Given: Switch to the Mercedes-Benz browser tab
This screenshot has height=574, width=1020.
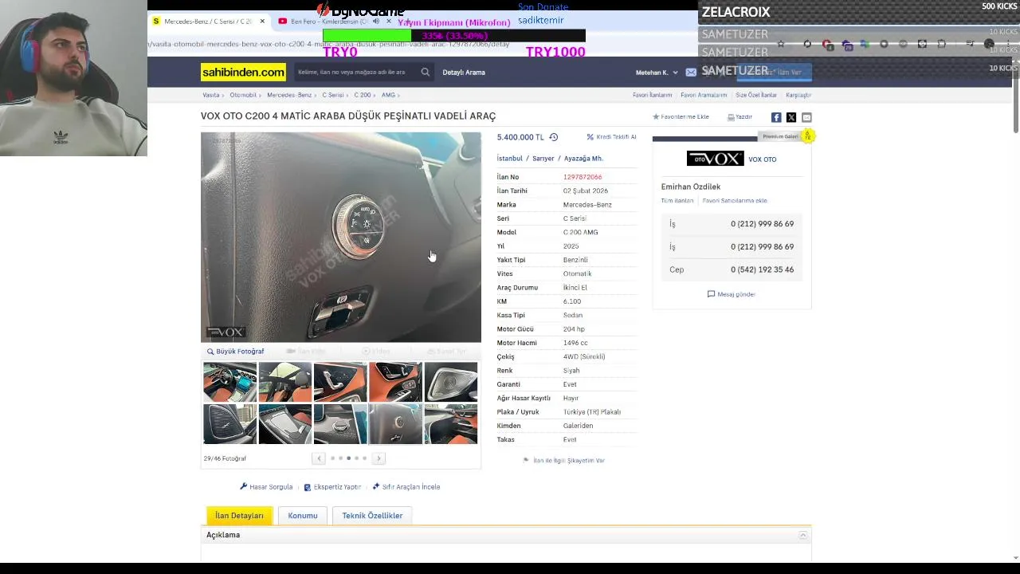Looking at the screenshot, I should pos(207,22).
